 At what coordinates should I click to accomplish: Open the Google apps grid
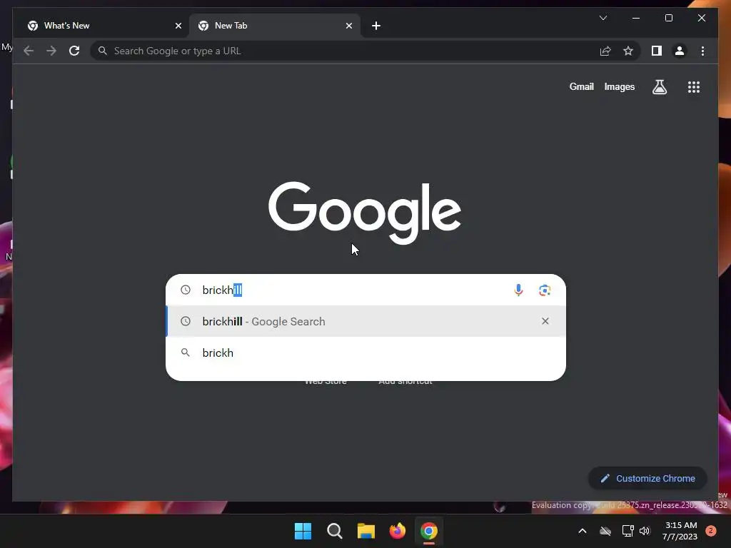pyautogui.click(x=694, y=86)
